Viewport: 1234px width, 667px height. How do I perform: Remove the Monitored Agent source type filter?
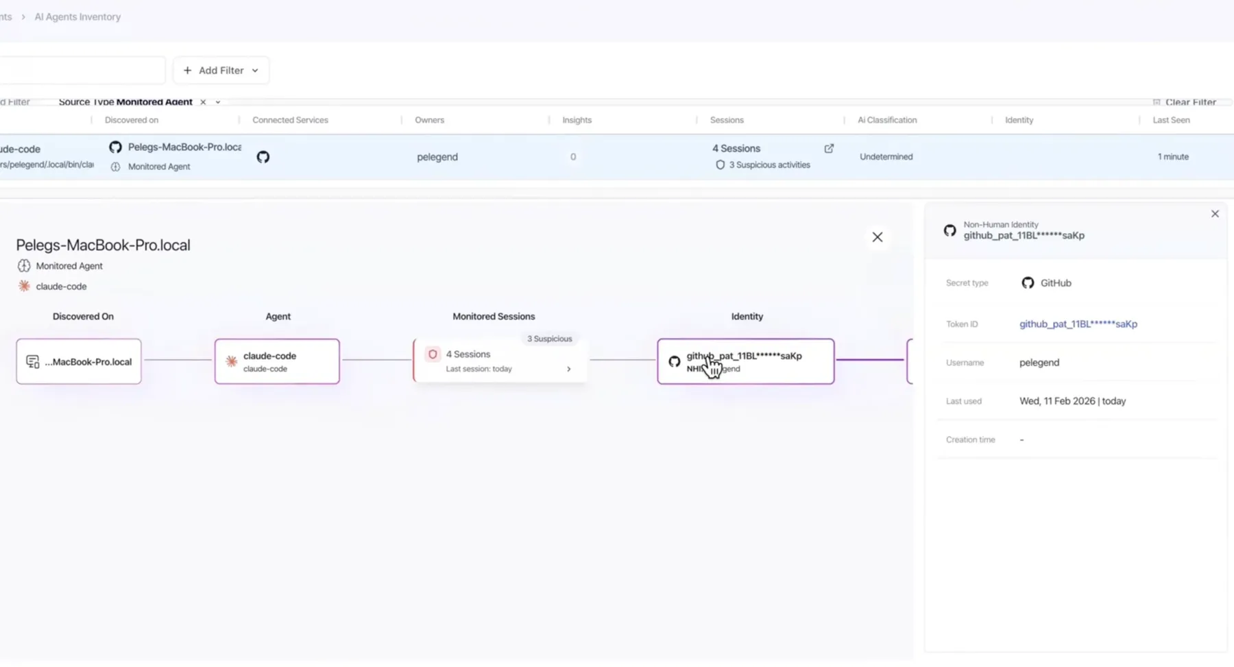coord(203,102)
